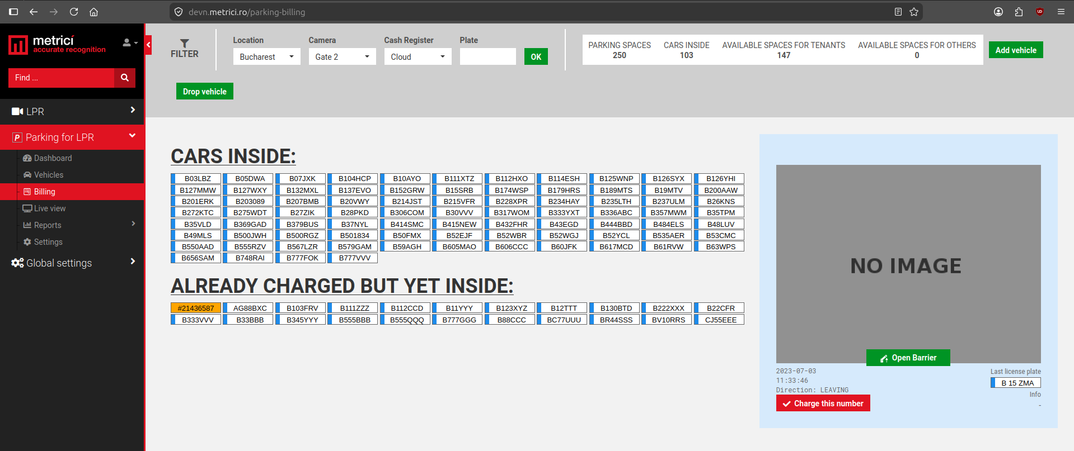The width and height of the screenshot is (1074, 451).
Task: Toggle reader view icon in address bar
Action: (x=898, y=12)
